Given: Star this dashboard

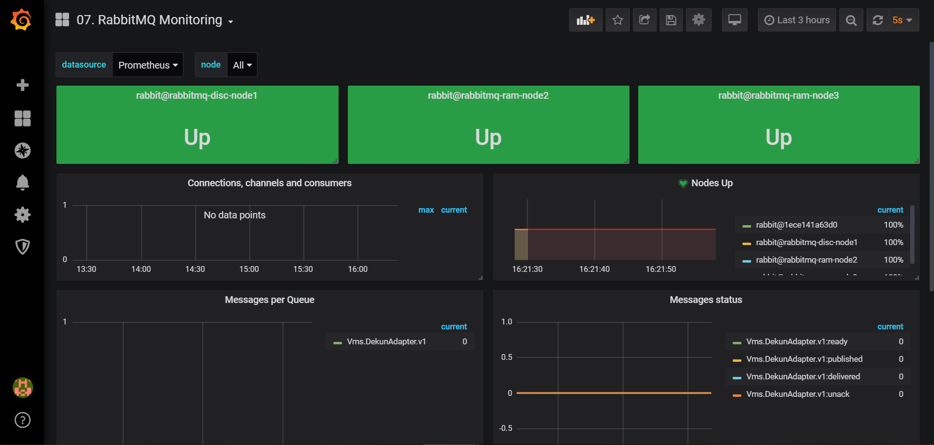Looking at the screenshot, I should coord(617,20).
